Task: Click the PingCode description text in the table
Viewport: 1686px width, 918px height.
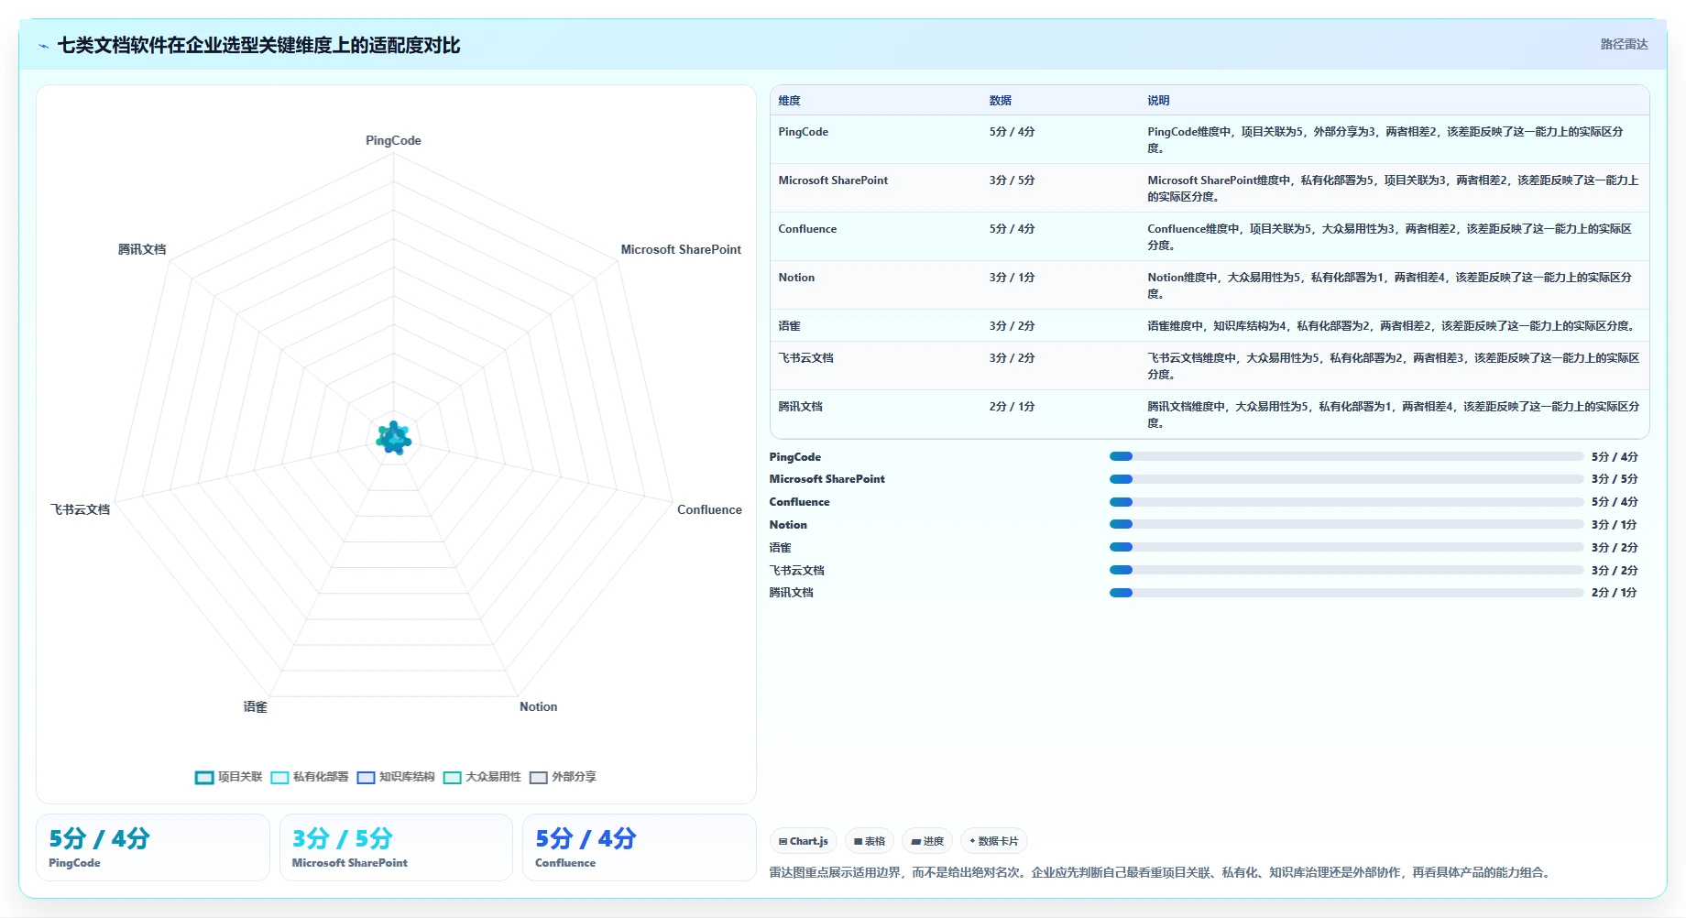Action: pyautogui.click(x=1385, y=140)
